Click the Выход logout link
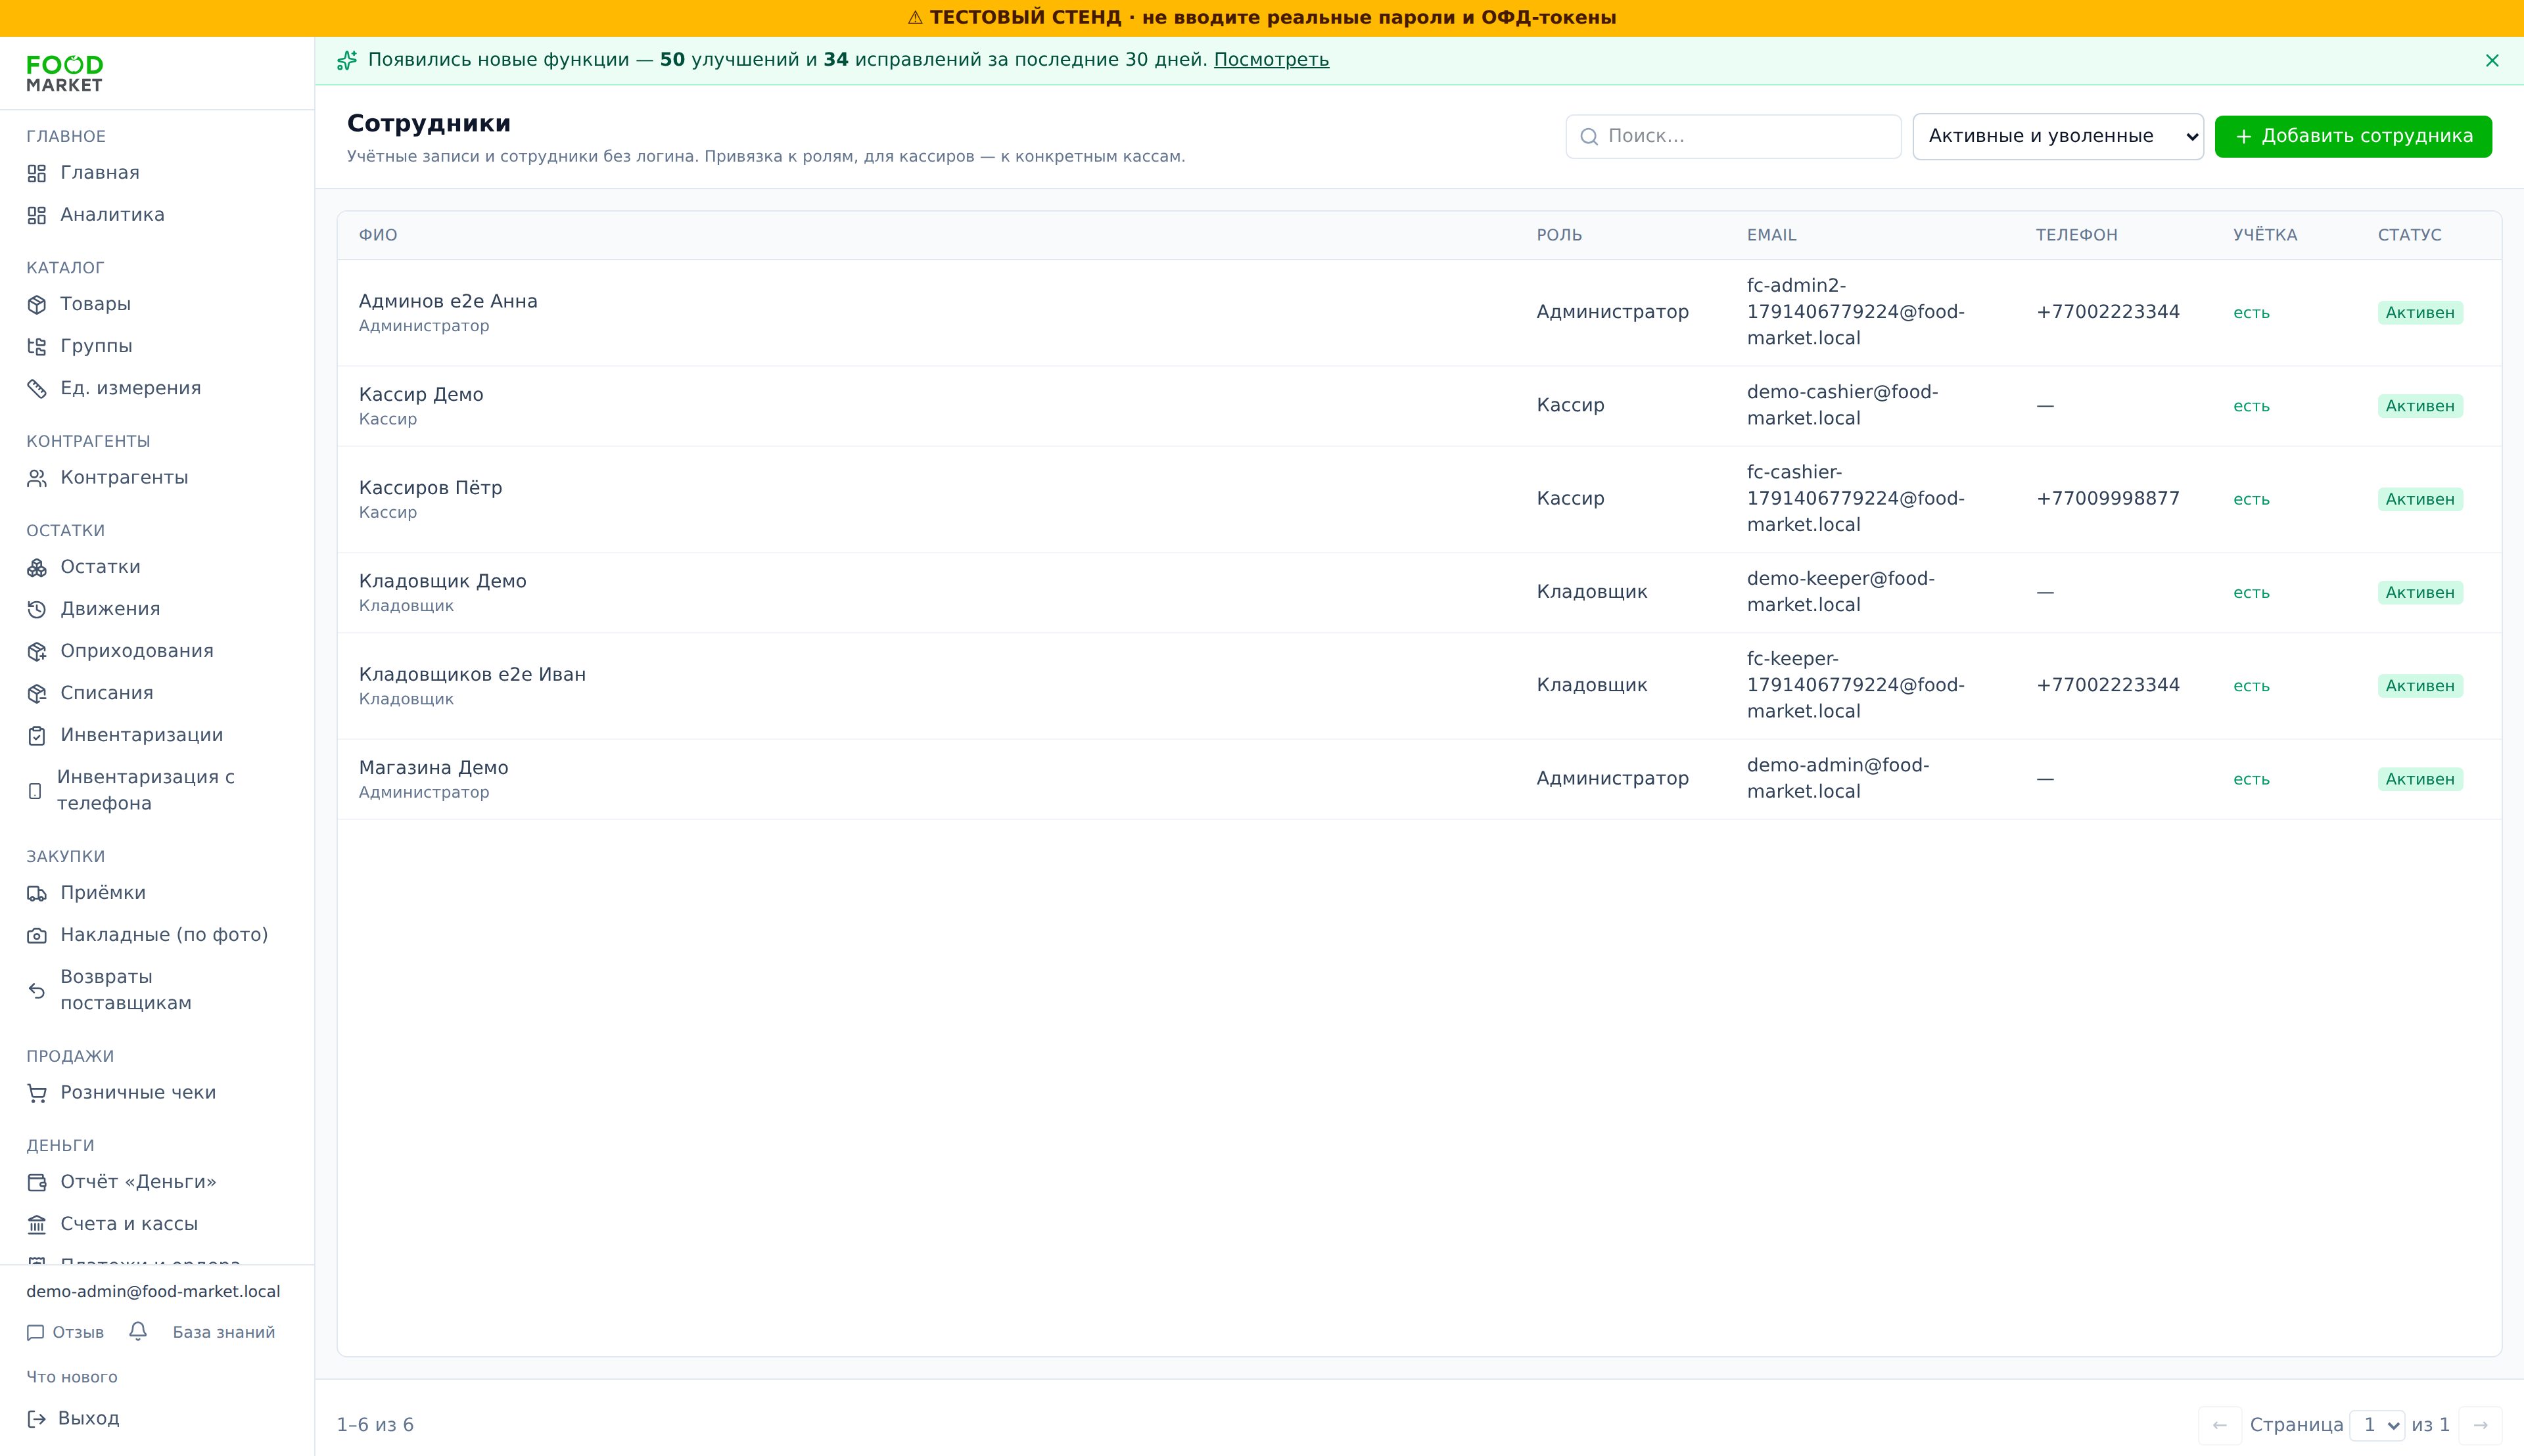Screen dimensions: 2524x1456 73,1418
